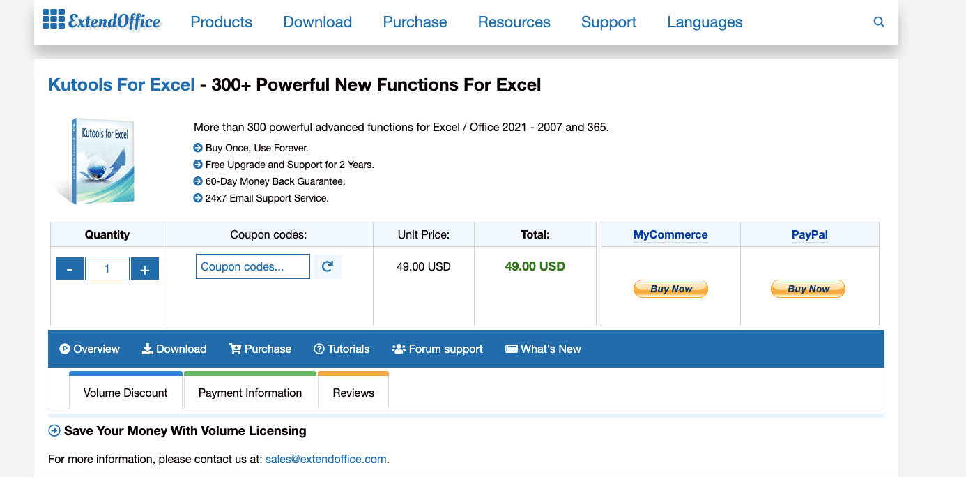The height and width of the screenshot is (477, 966).
Task: Click 'Buy Once, Use Forever.' text
Action: (x=256, y=148)
